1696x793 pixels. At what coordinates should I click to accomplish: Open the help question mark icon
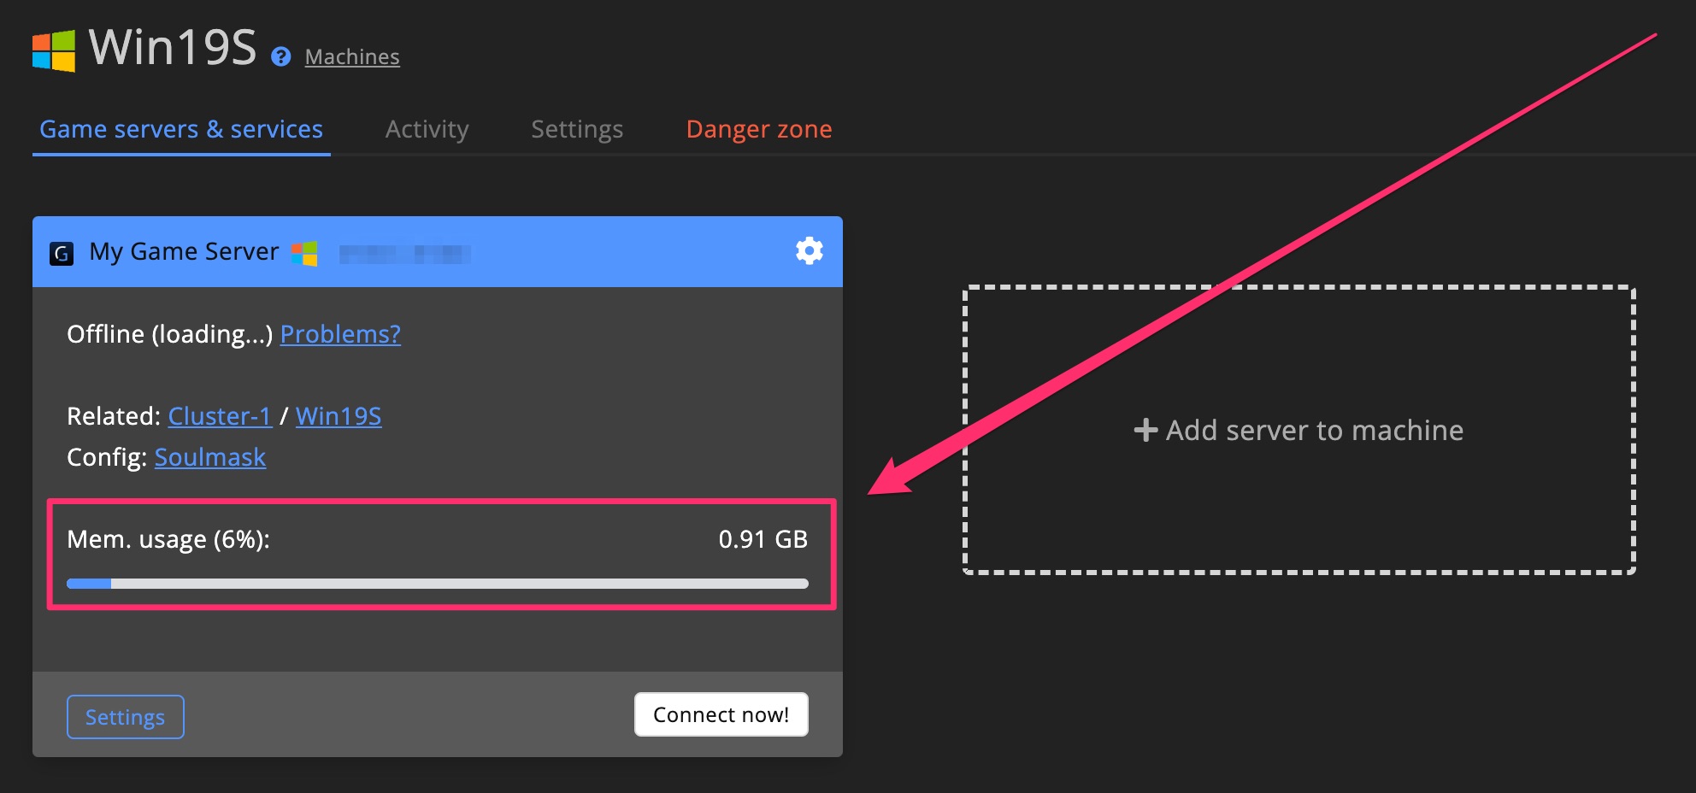[x=280, y=58]
